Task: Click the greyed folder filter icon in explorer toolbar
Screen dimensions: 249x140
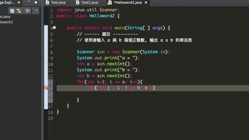Action: coord(28,10)
